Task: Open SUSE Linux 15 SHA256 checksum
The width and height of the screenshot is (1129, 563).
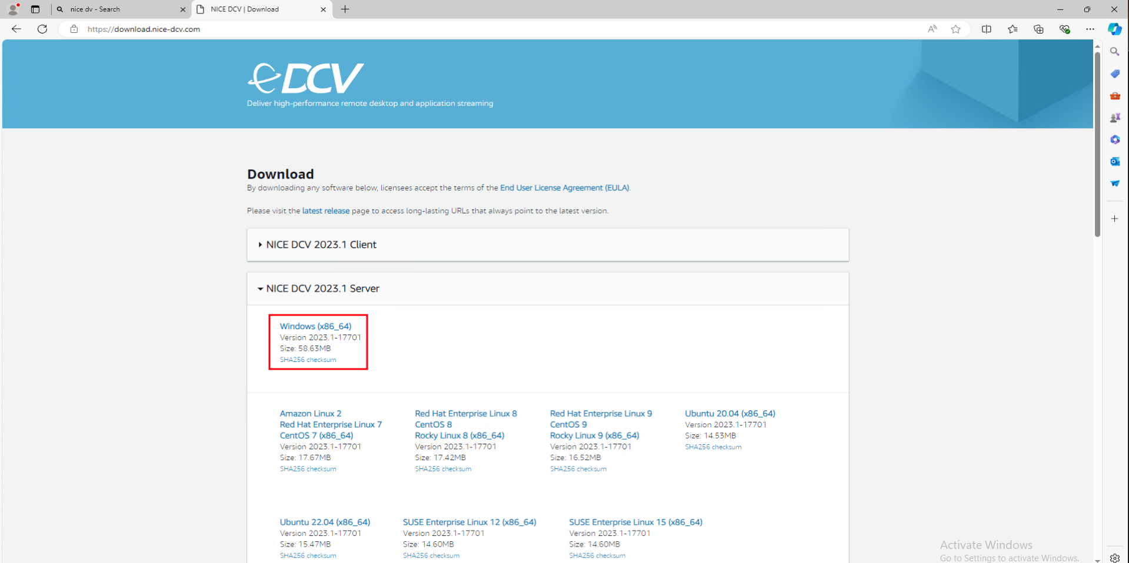Action: coord(597,555)
